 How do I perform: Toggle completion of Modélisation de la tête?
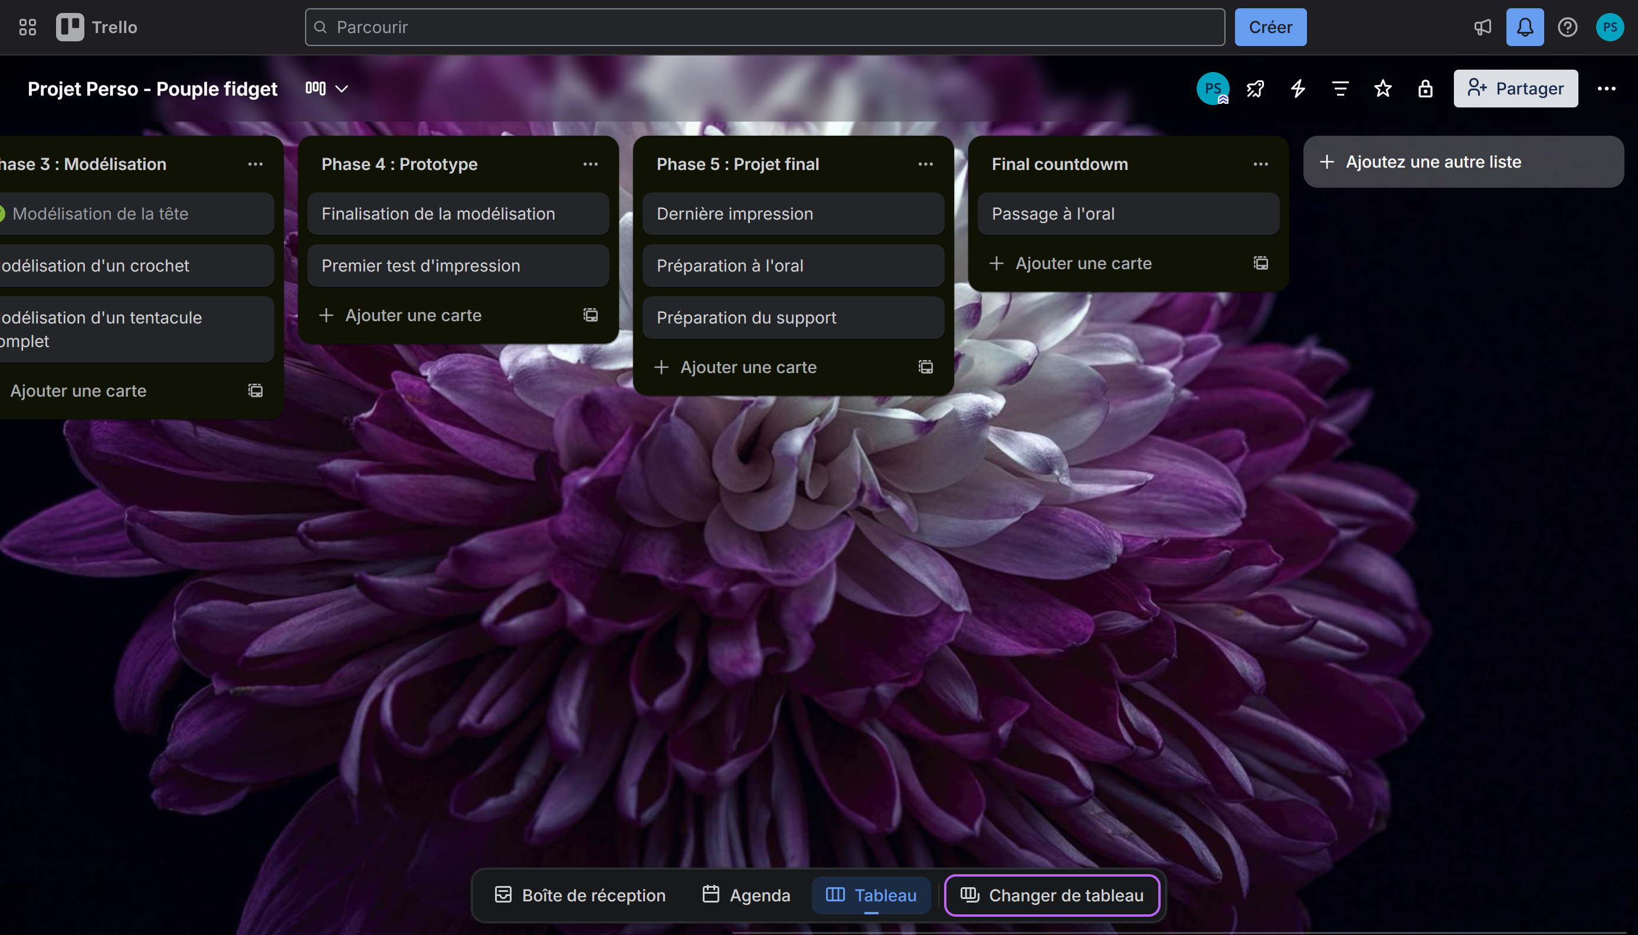click(x=2, y=213)
